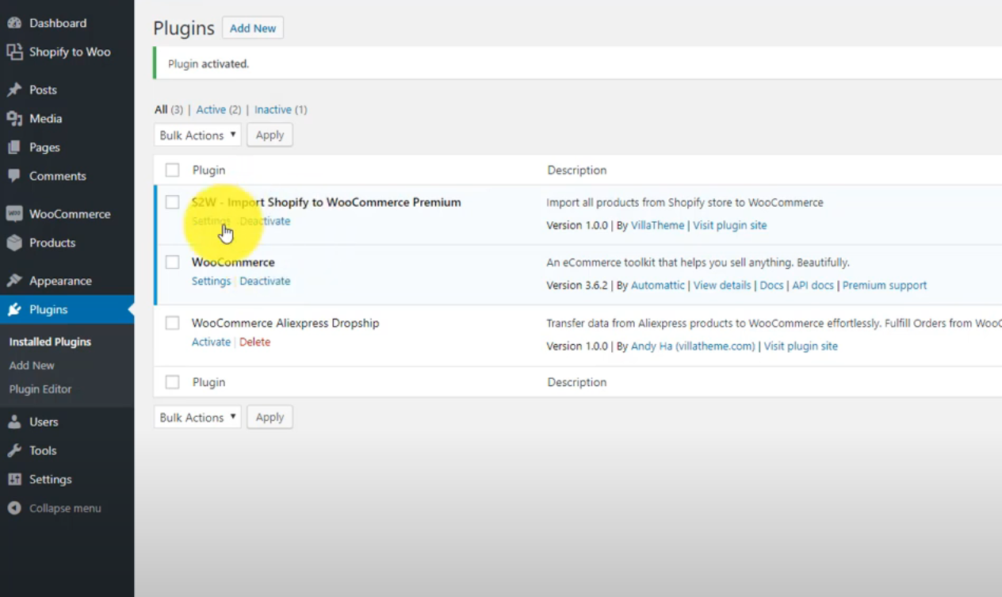Select Installed Plugins submenu item
The width and height of the screenshot is (1002, 597).
coord(50,342)
